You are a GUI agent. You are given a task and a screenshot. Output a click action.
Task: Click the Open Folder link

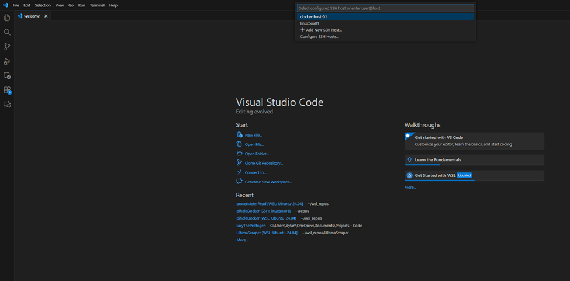[257, 154]
